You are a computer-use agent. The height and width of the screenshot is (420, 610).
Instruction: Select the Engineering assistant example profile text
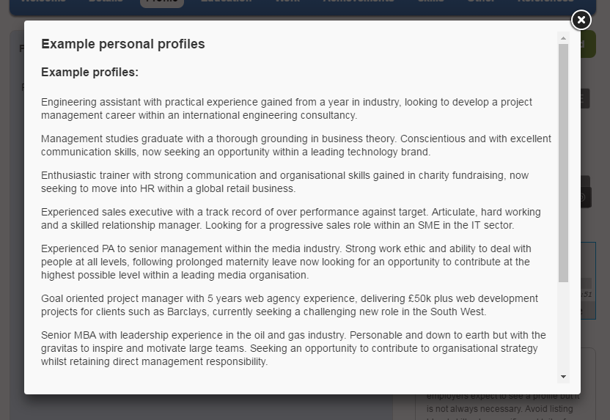(x=287, y=108)
